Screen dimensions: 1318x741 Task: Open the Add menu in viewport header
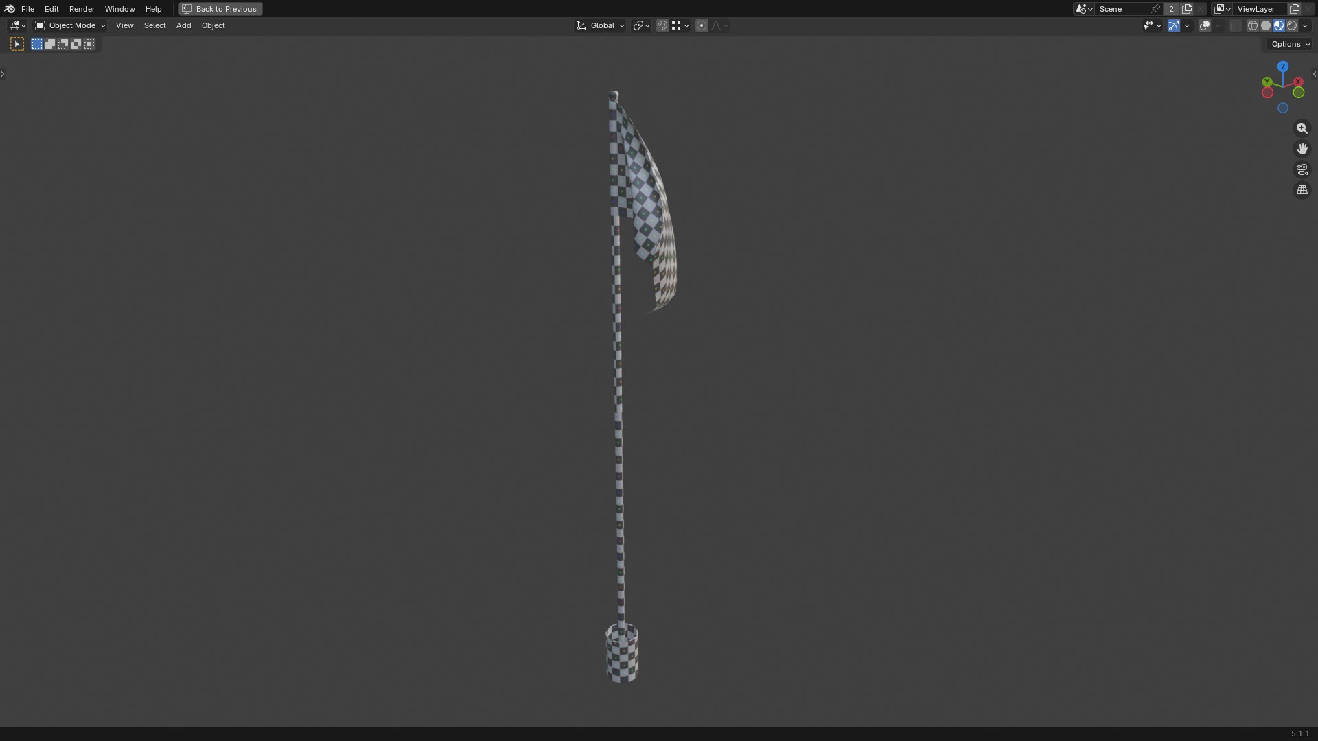pyautogui.click(x=183, y=25)
